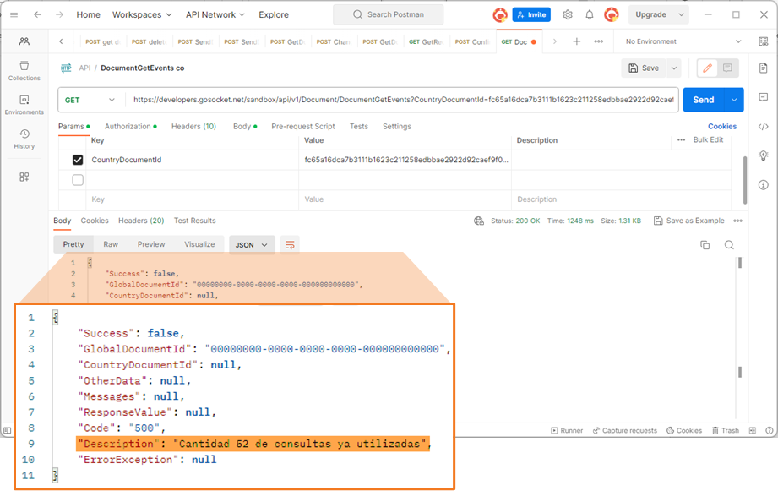The image size is (778, 491).
Task: Expand the Workspaces dropdown
Action: click(142, 15)
